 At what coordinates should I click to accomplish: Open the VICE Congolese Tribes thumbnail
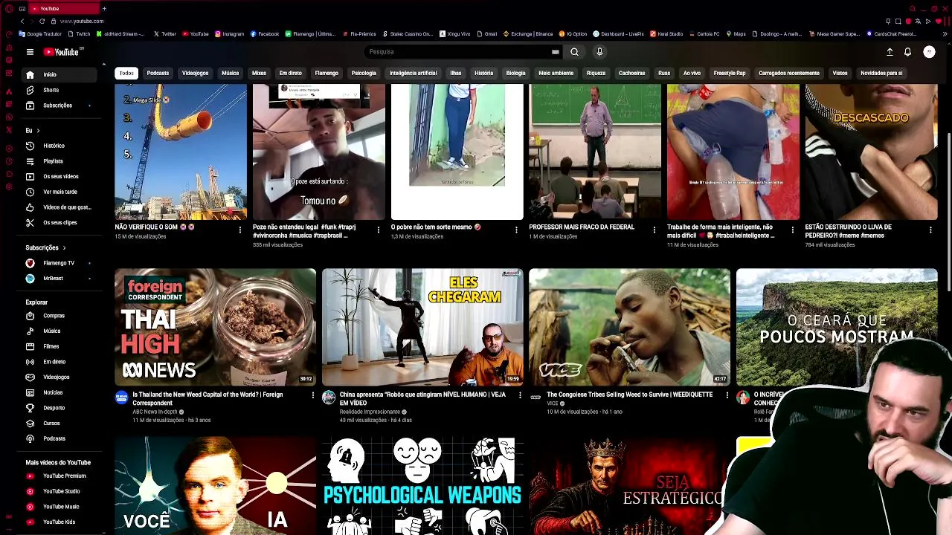tap(629, 327)
